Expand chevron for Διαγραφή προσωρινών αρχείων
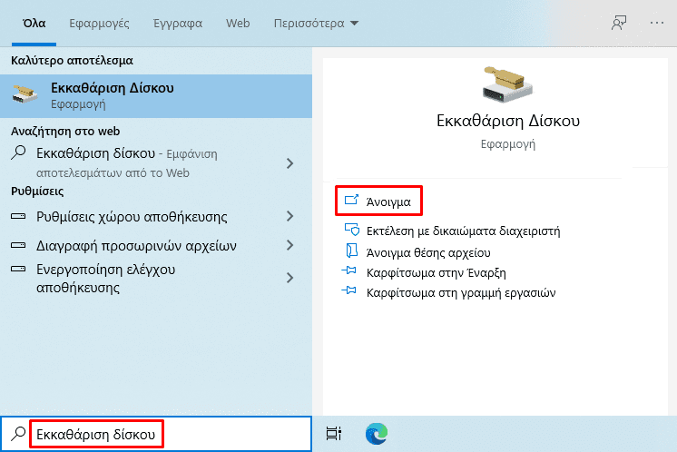 (290, 245)
